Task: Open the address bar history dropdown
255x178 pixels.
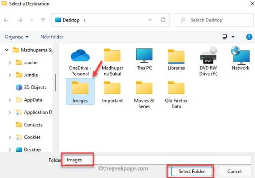Action: [150, 20]
